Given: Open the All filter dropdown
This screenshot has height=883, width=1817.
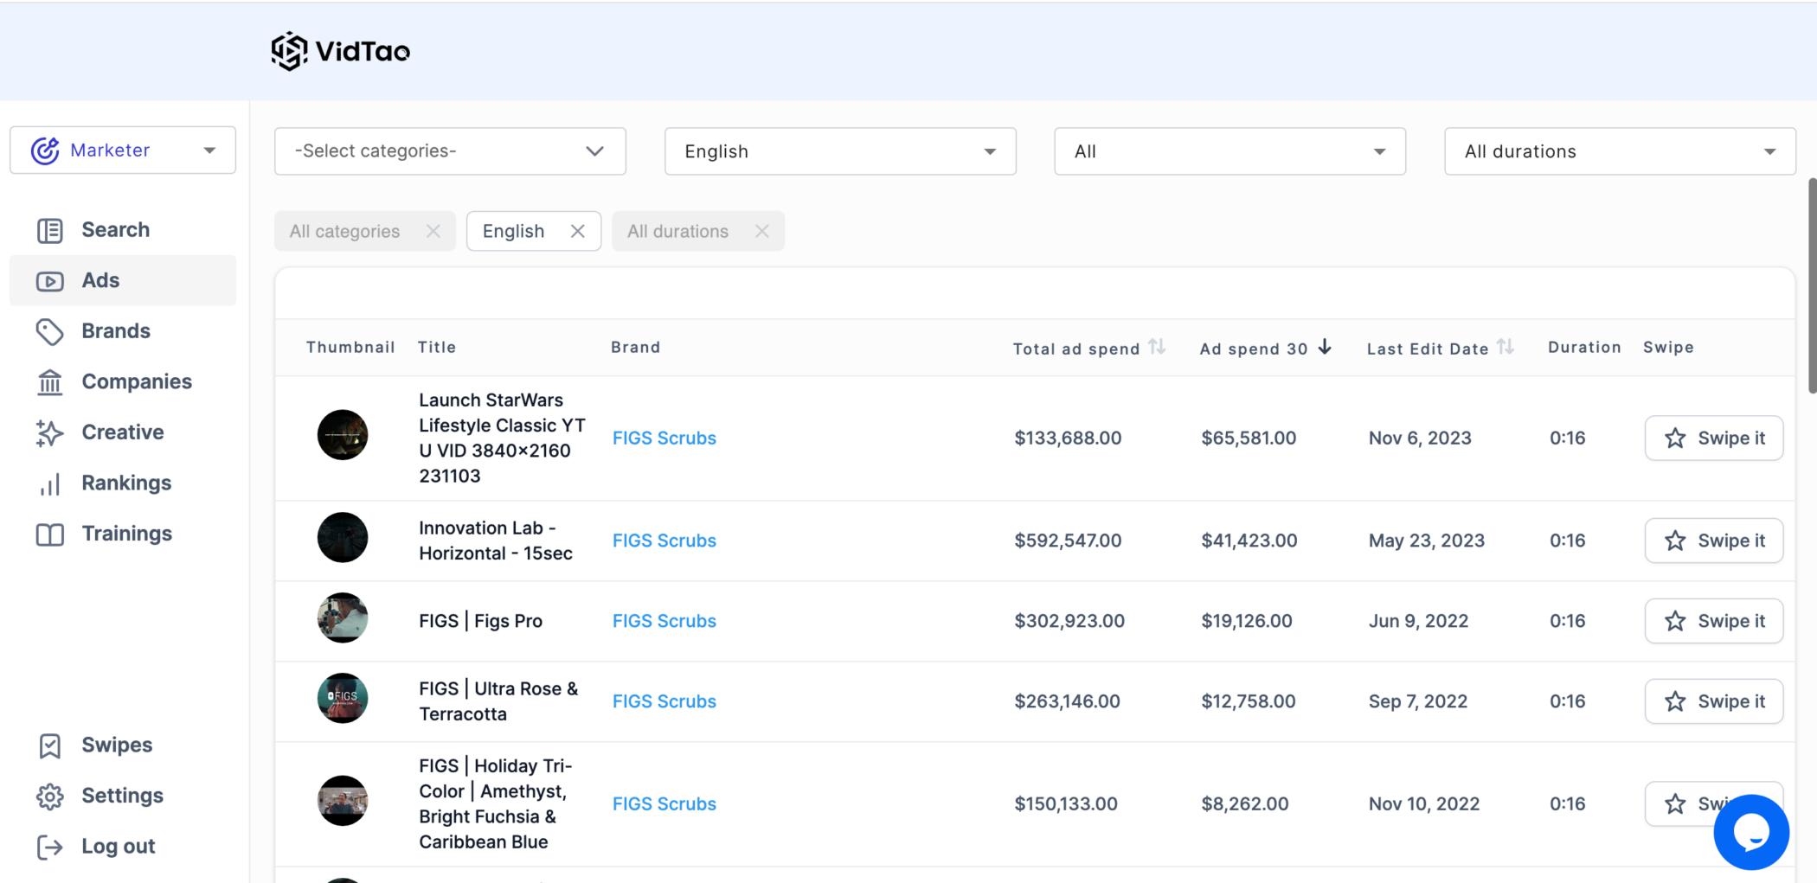Looking at the screenshot, I should (x=1230, y=151).
